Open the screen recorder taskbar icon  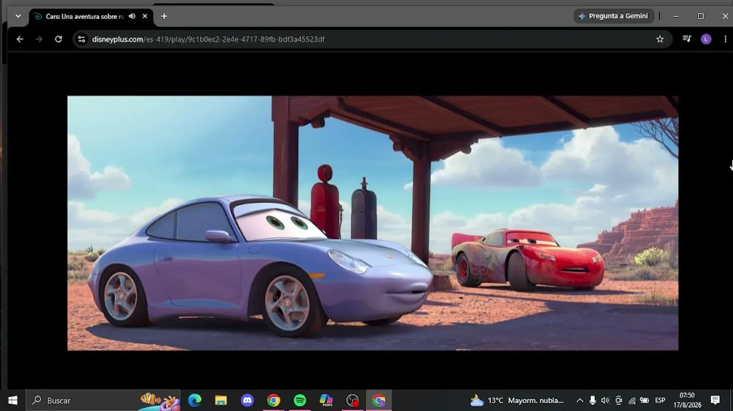click(x=353, y=400)
